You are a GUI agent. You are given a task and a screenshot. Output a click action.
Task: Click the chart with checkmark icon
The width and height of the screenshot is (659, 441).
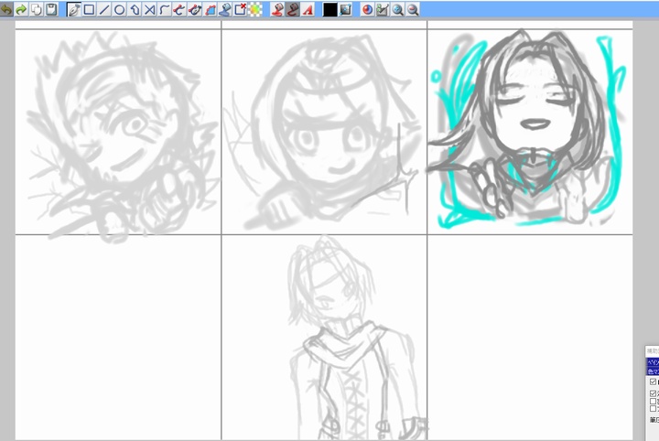383,9
